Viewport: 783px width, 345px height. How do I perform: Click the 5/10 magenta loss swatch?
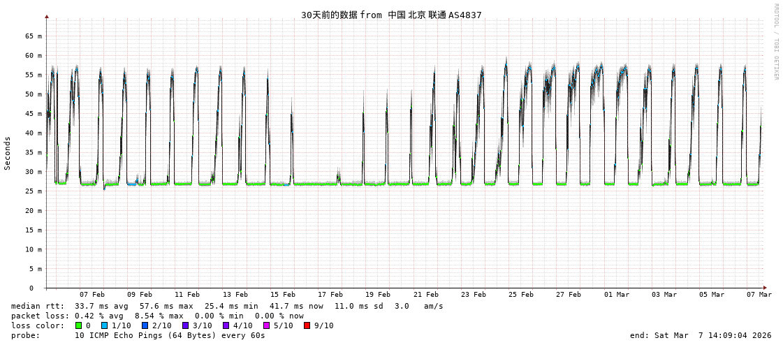266,325
